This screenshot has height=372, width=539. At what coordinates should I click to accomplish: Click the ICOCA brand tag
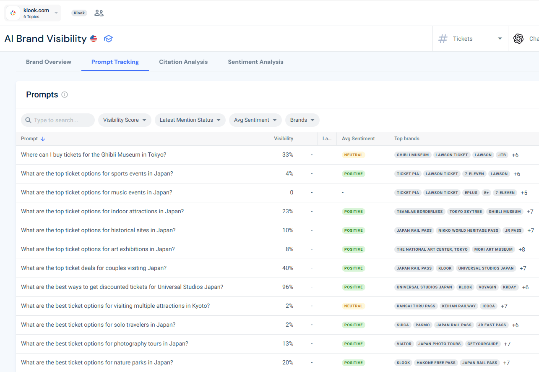tap(489, 306)
